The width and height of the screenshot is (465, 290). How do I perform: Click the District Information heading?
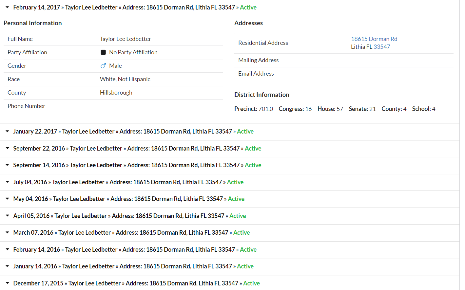click(262, 95)
